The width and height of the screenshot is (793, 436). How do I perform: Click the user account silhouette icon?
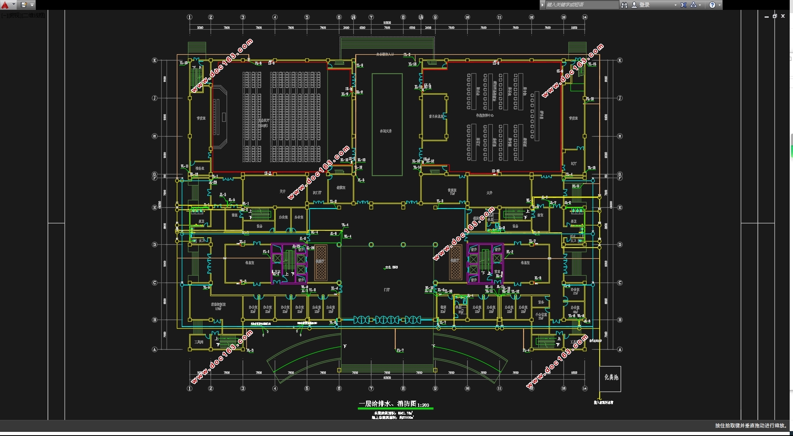point(634,5)
